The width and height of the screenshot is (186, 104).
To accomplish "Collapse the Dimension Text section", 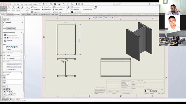I will click(x=22, y=73).
